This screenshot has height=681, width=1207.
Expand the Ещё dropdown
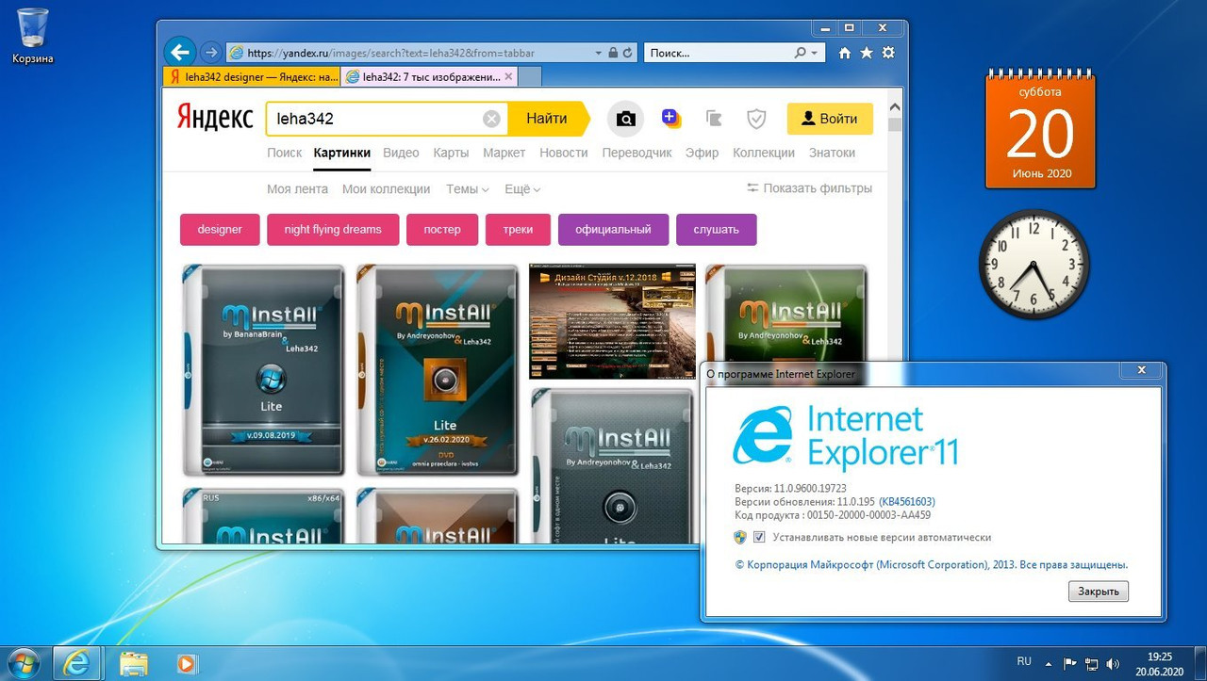[522, 188]
